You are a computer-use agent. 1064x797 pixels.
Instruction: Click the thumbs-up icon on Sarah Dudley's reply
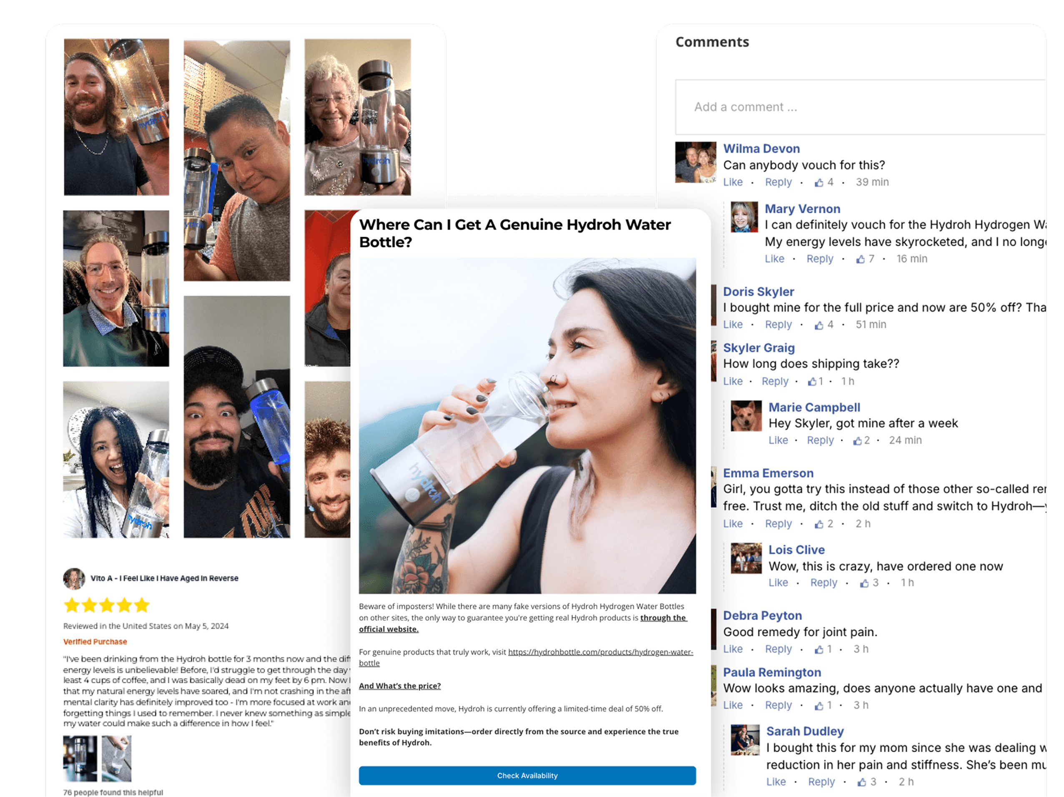pyautogui.click(x=861, y=782)
